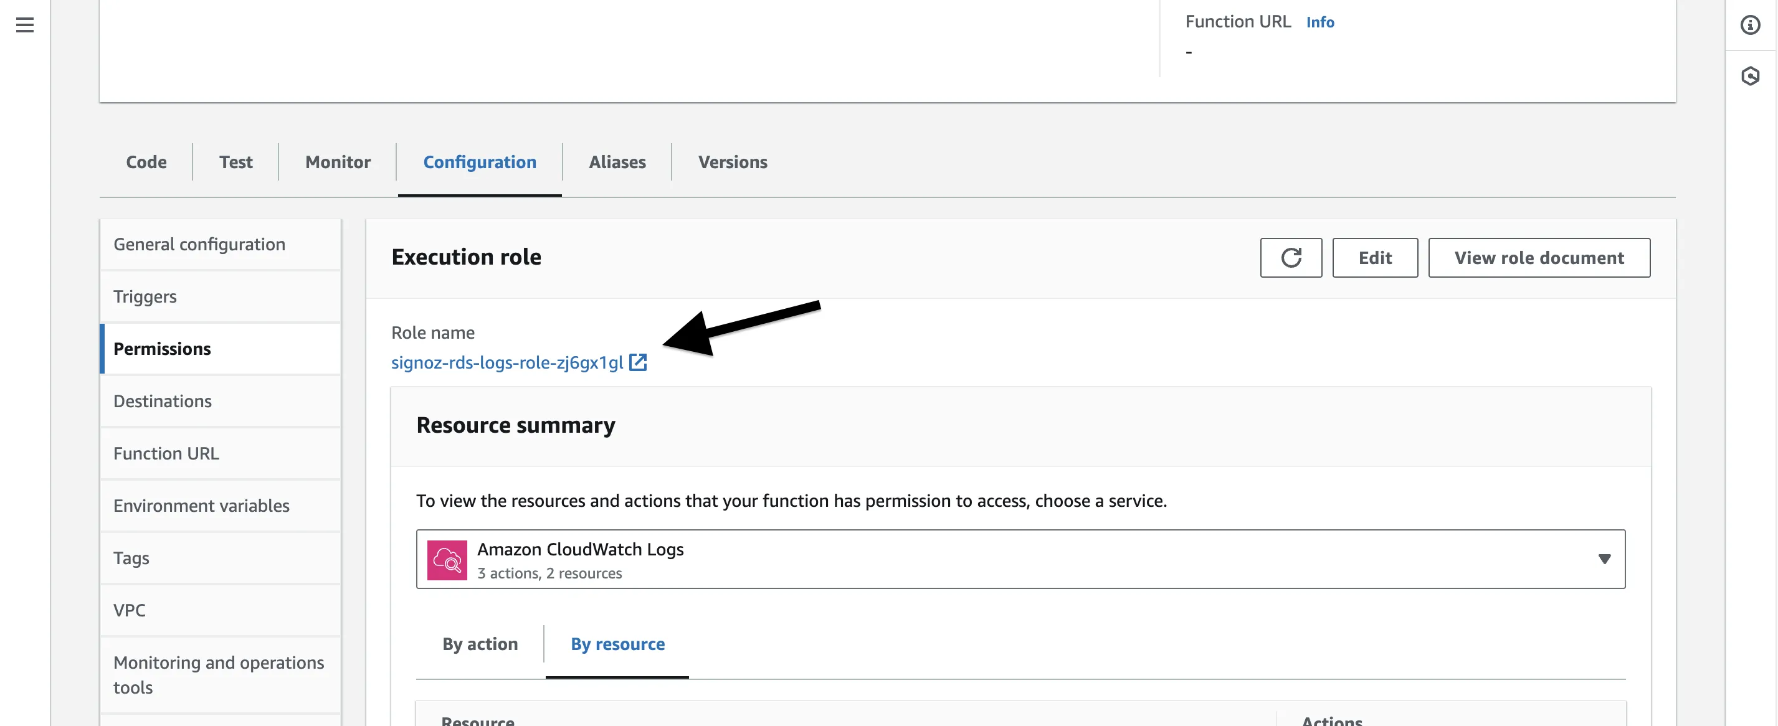Open the Amazon CloudWatch Logs service selector
The height and width of the screenshot is (726, 1778).
(1020, 559)
